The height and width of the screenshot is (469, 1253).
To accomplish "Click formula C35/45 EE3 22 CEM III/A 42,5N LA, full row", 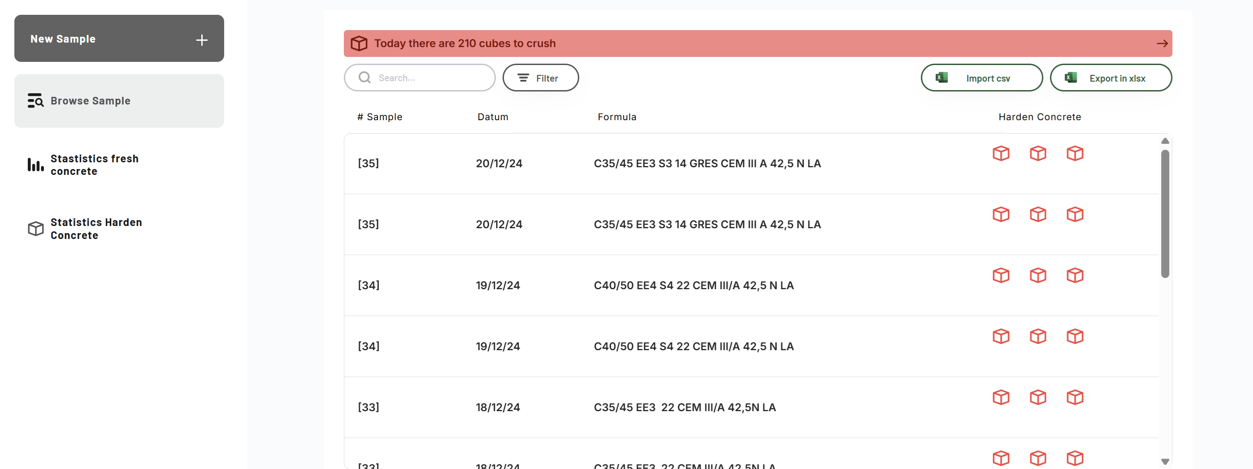I will [x=685, y=407].
